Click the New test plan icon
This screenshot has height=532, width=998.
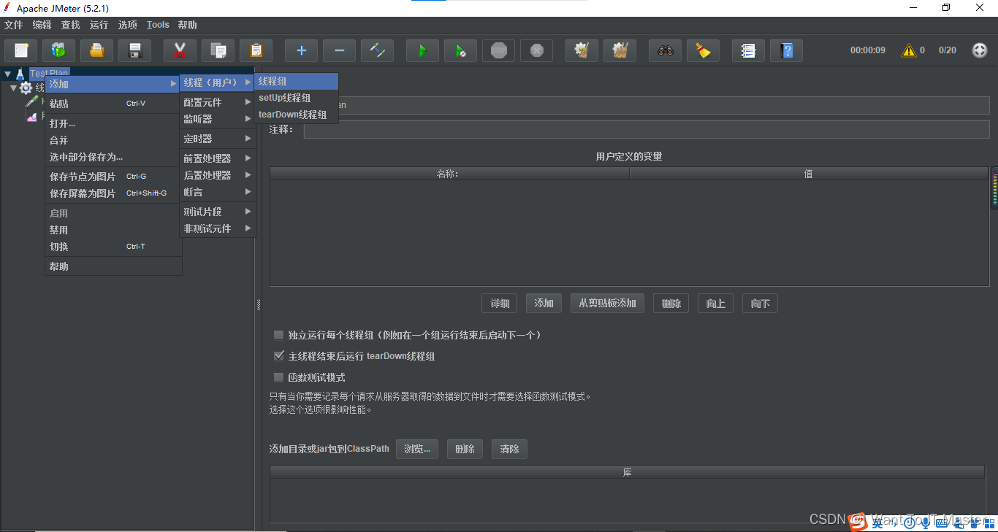21,50
